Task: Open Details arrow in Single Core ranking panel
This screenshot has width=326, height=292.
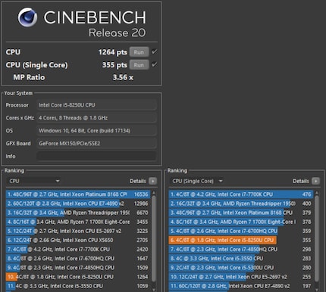Action: (x=315, y=181)
